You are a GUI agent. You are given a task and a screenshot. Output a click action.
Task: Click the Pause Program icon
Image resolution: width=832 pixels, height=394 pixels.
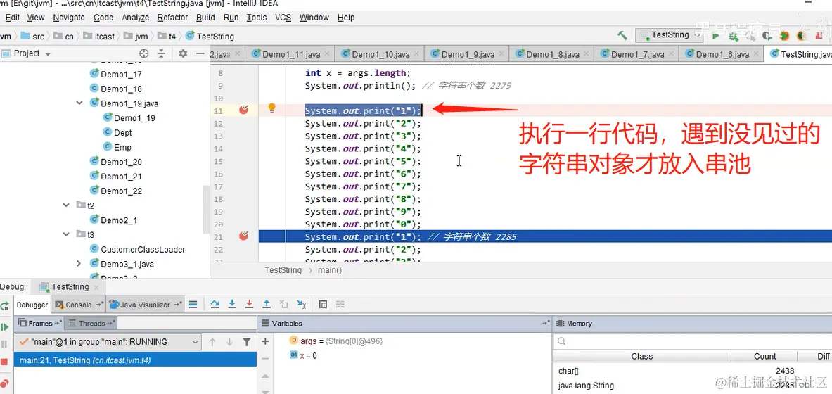(x=4, y=344)
